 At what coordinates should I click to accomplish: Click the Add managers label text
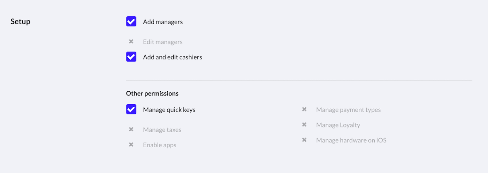tap(163, 22)
